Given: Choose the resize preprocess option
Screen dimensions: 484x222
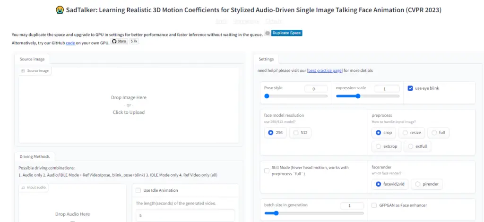Looking at the screenshot, I should coord(412,133).
